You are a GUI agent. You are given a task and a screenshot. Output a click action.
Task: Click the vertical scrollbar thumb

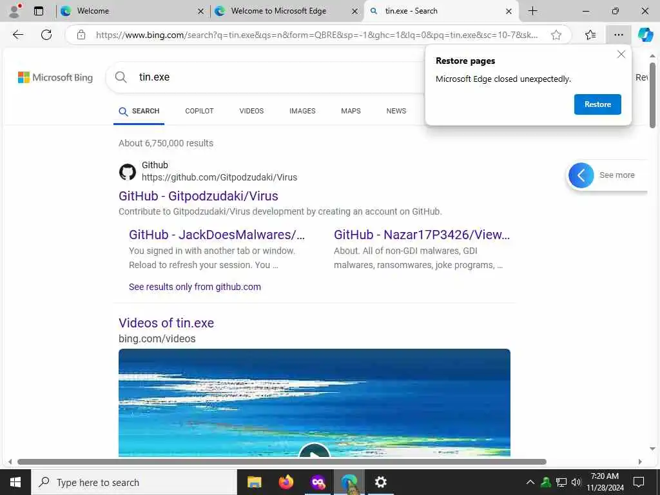coord(652,95)
